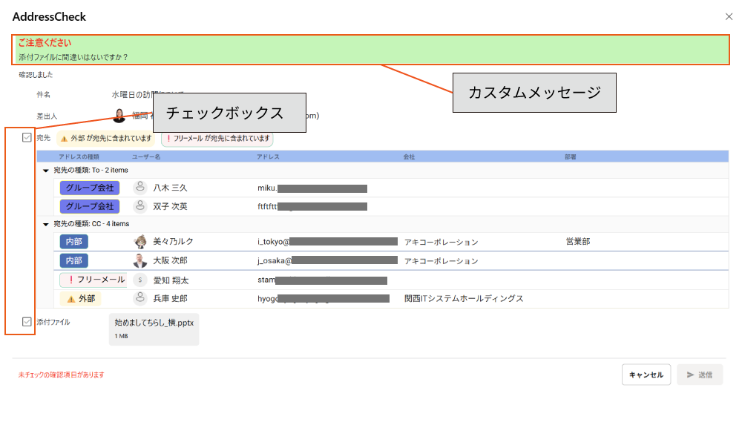Check the 宛先 confirmation checkbox
Viewport: 742px width, 445px height.
tap(27, 137)
